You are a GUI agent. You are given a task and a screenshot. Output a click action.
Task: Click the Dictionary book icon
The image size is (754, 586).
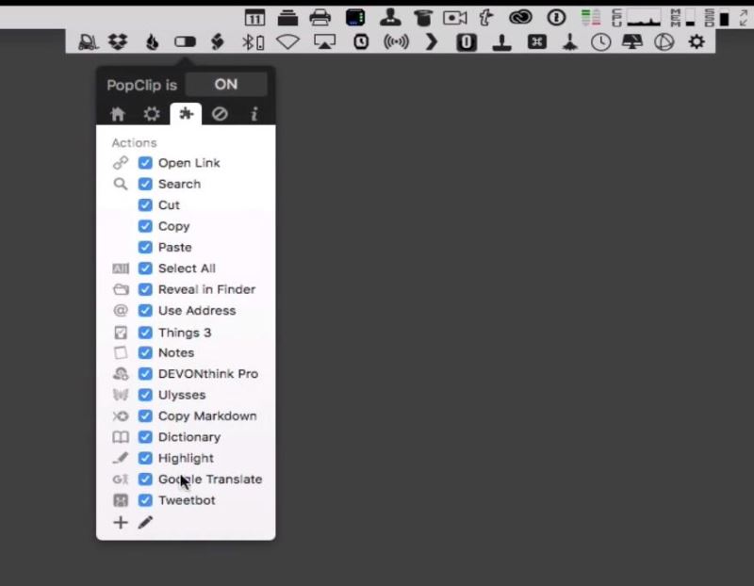click(121, 437)
